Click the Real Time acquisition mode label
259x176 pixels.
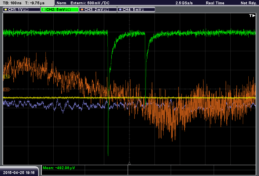tap(215, 3)
